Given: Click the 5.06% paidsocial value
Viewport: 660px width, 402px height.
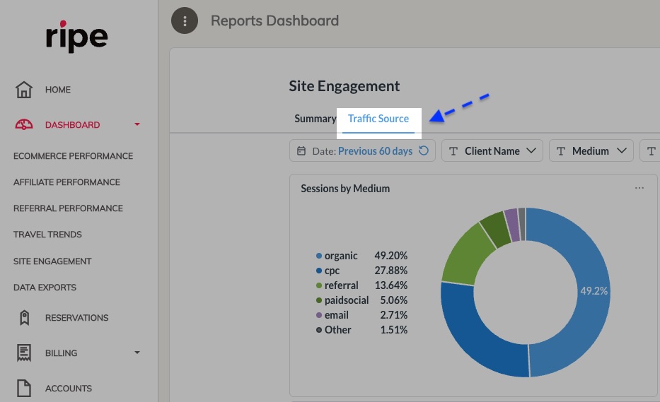Looking at the screenshot, I should (393, 300).
